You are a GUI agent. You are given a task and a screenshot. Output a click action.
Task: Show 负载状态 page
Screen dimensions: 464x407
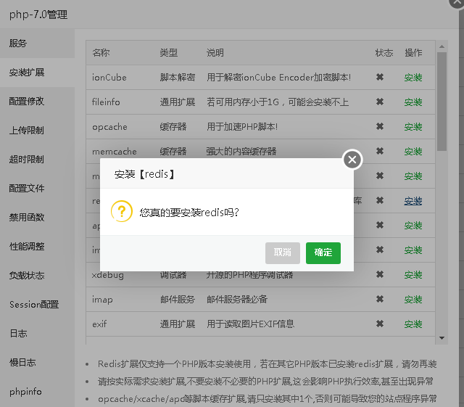[27, 276]
